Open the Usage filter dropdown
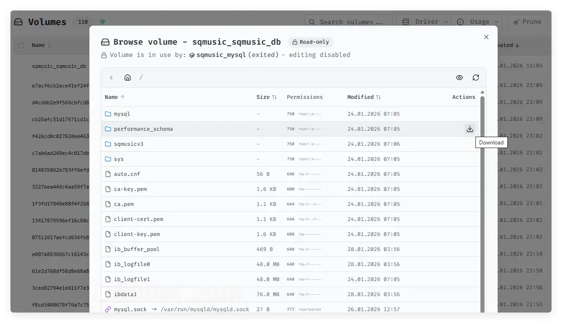562x323 pixels. 478,22
